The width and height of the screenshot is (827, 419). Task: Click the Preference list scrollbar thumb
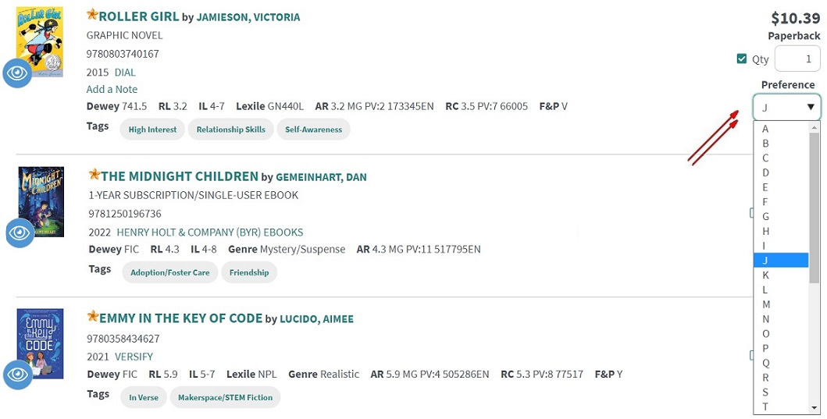(x=815, y=208)
